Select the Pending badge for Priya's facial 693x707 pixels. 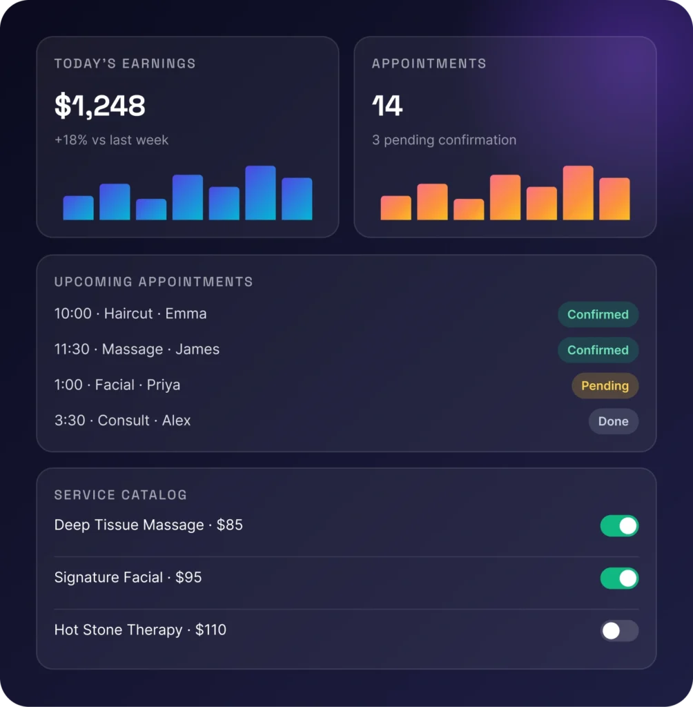(x=605, y=385)
